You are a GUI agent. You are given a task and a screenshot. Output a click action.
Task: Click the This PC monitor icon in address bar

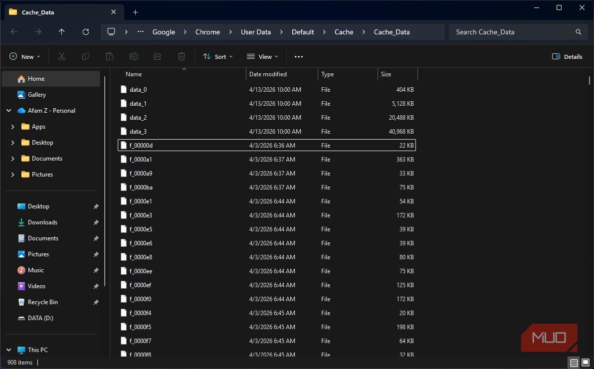tap(111, 32)
